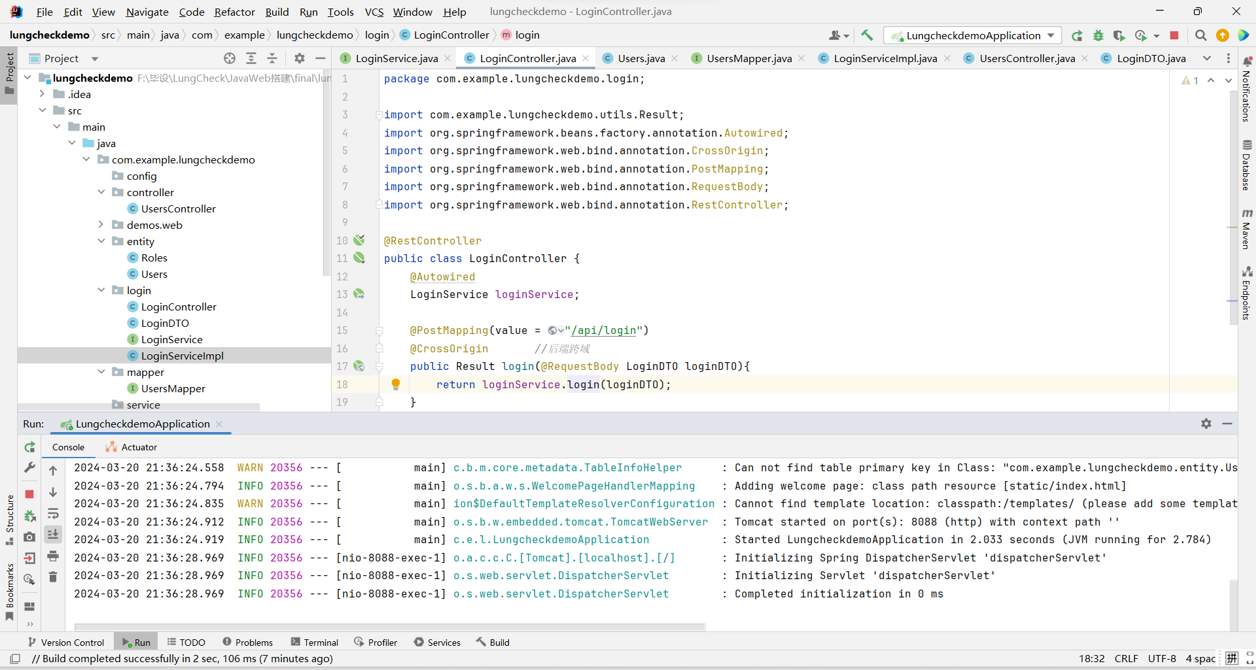Run with coverage using the shield icon
The image size is (1256, 670).
[1119, 35]
